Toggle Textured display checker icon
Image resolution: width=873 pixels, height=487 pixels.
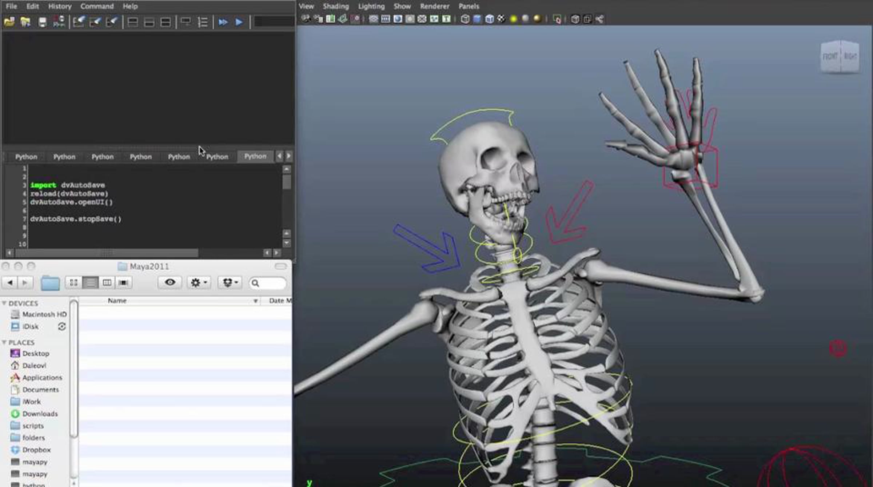501,19
